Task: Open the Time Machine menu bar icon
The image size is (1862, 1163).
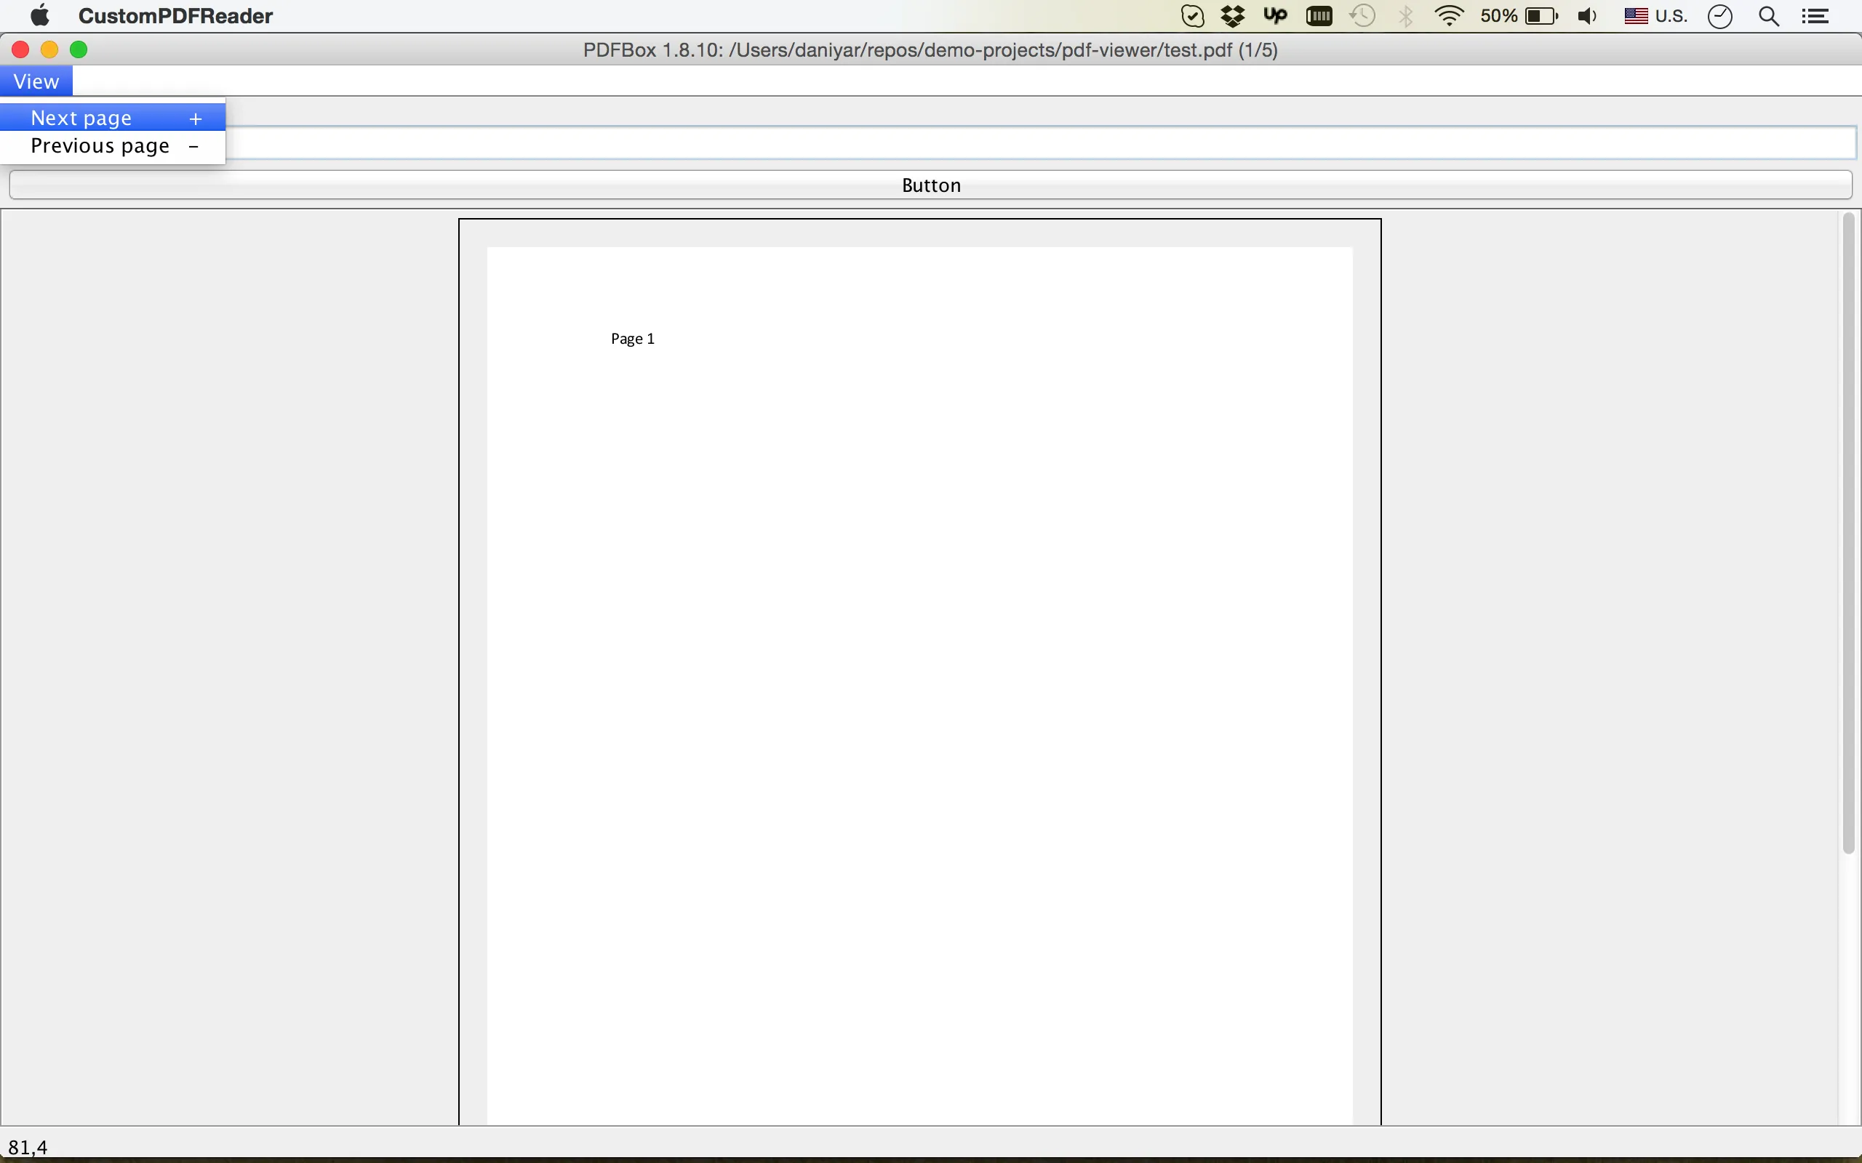Action: pyautogui.click(x=1362, y=16)
